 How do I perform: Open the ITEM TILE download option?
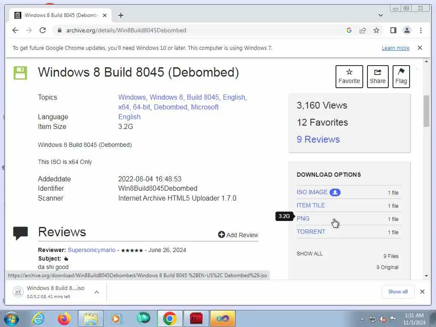pos(310,205)
